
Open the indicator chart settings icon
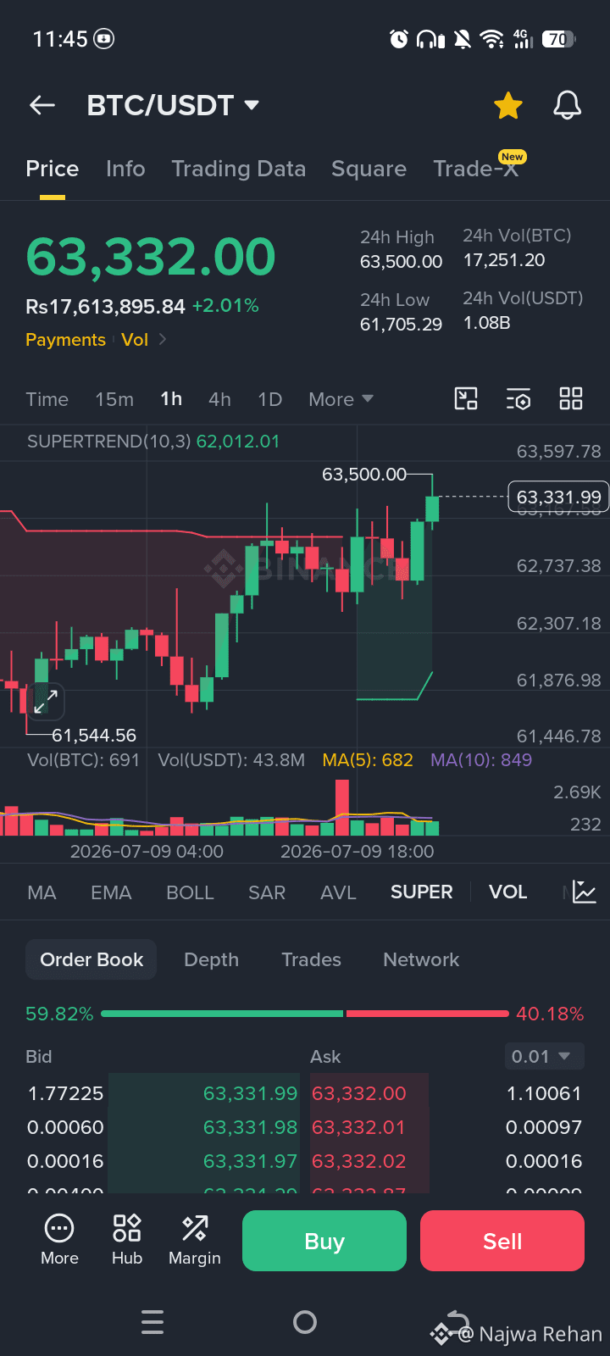pyautogui.click(x=585, y=892)
